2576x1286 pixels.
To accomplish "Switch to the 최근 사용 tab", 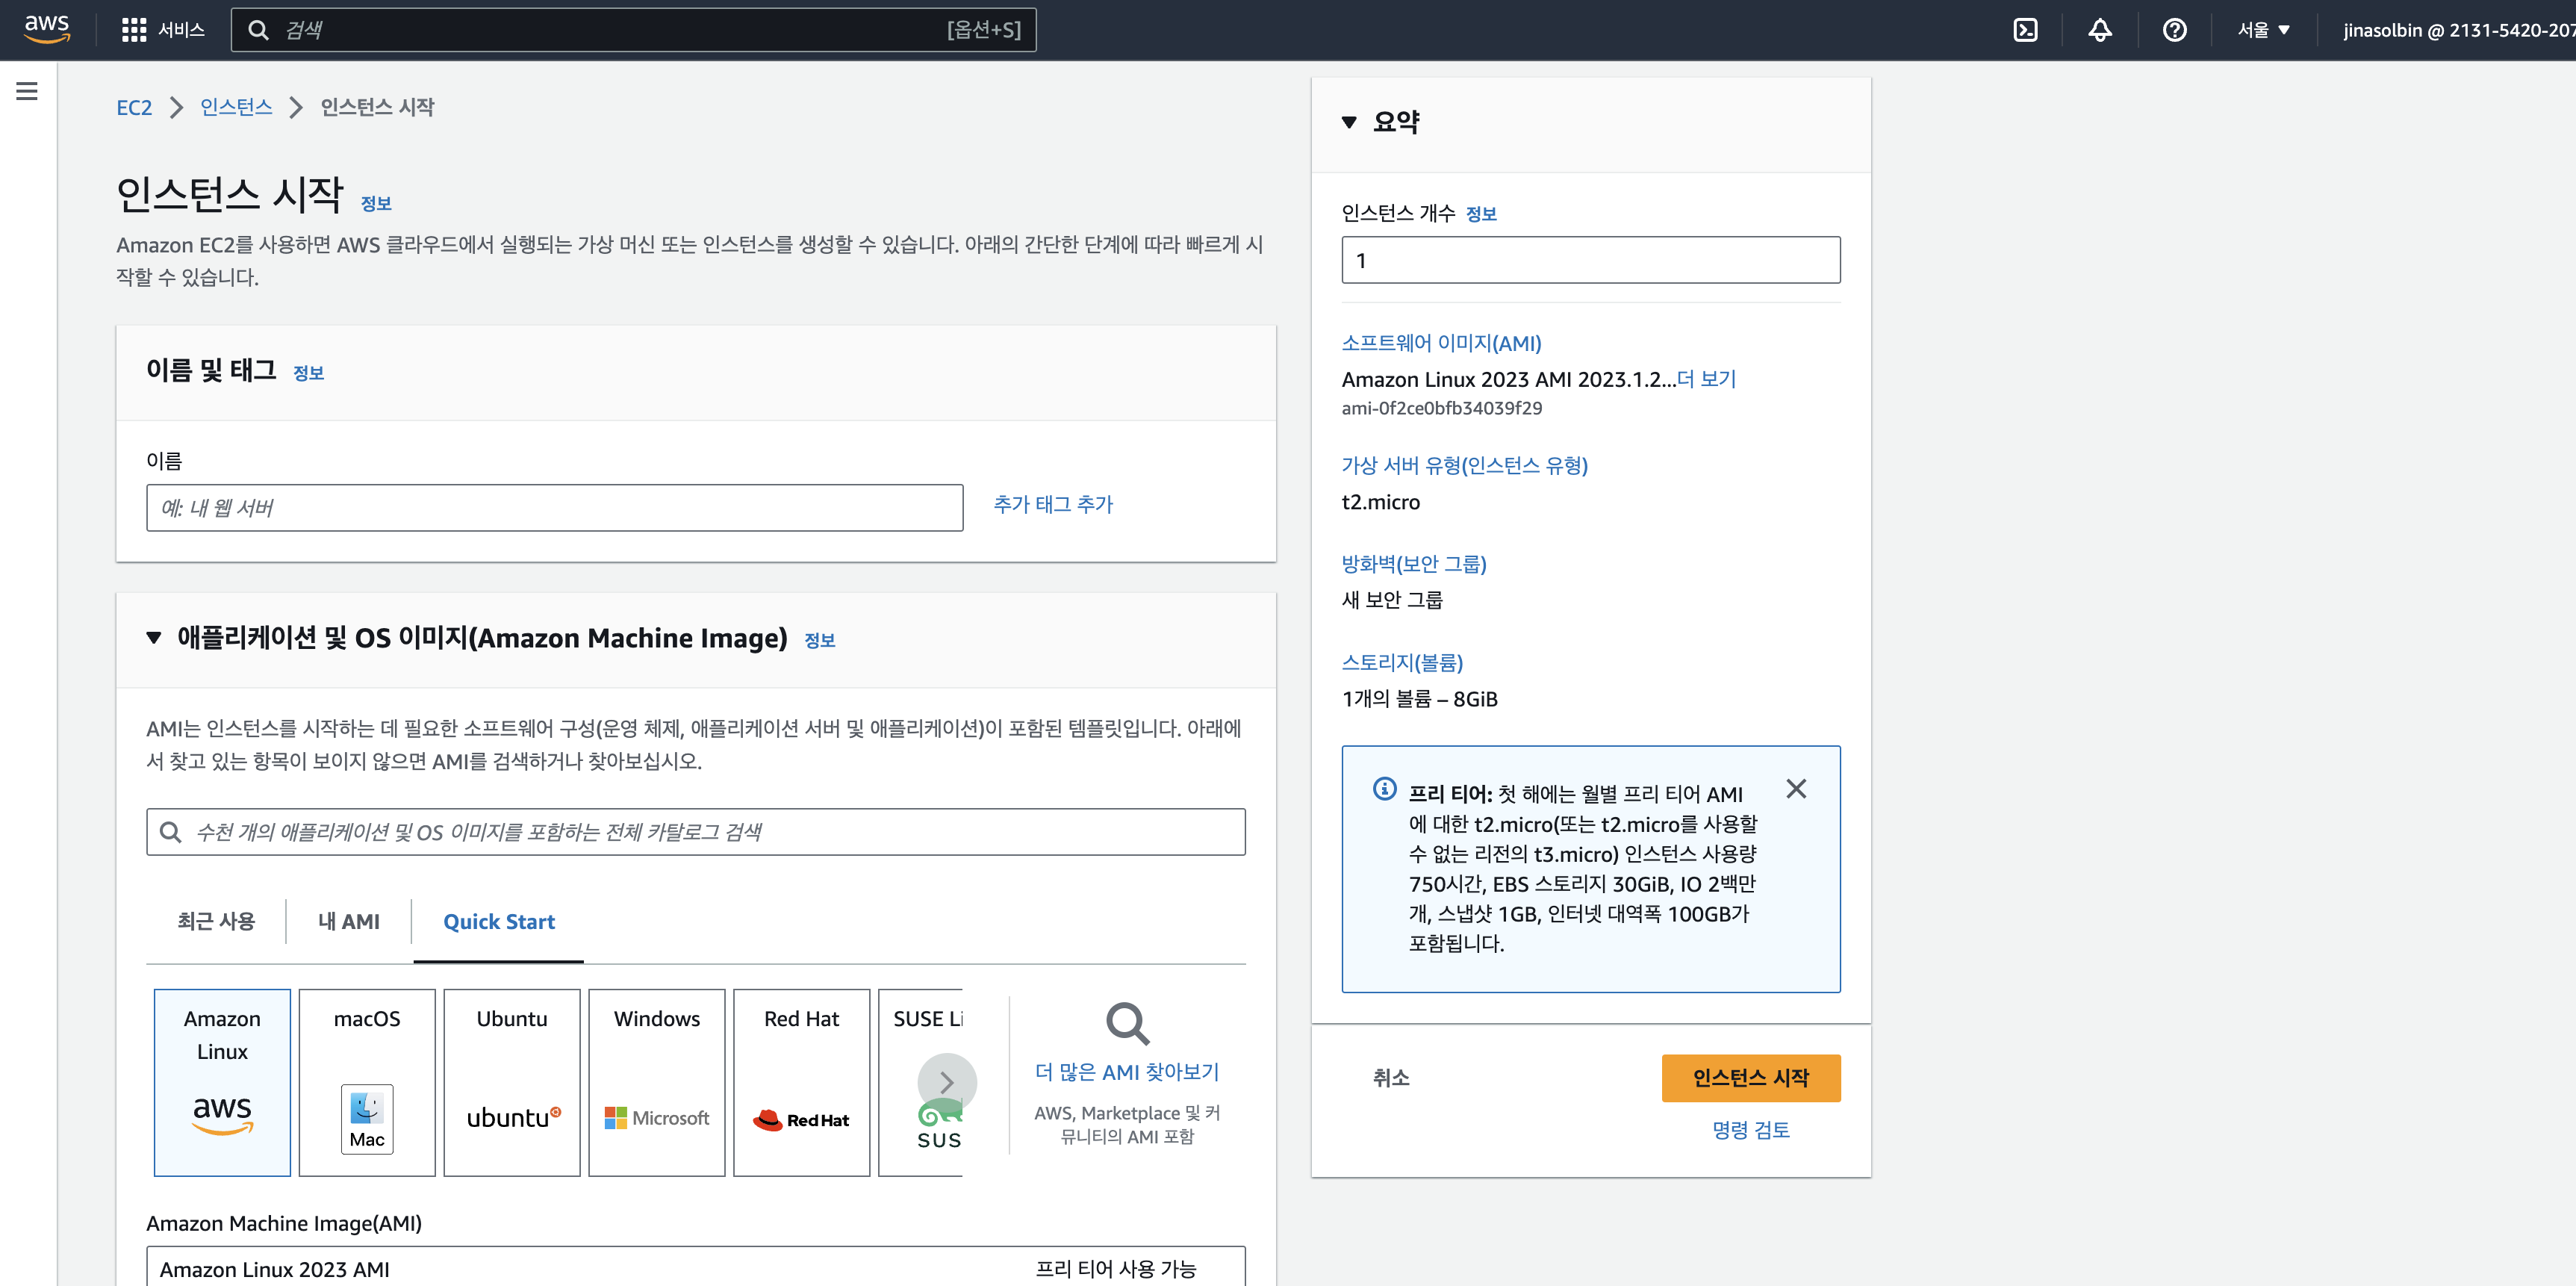I will point(216,921).
